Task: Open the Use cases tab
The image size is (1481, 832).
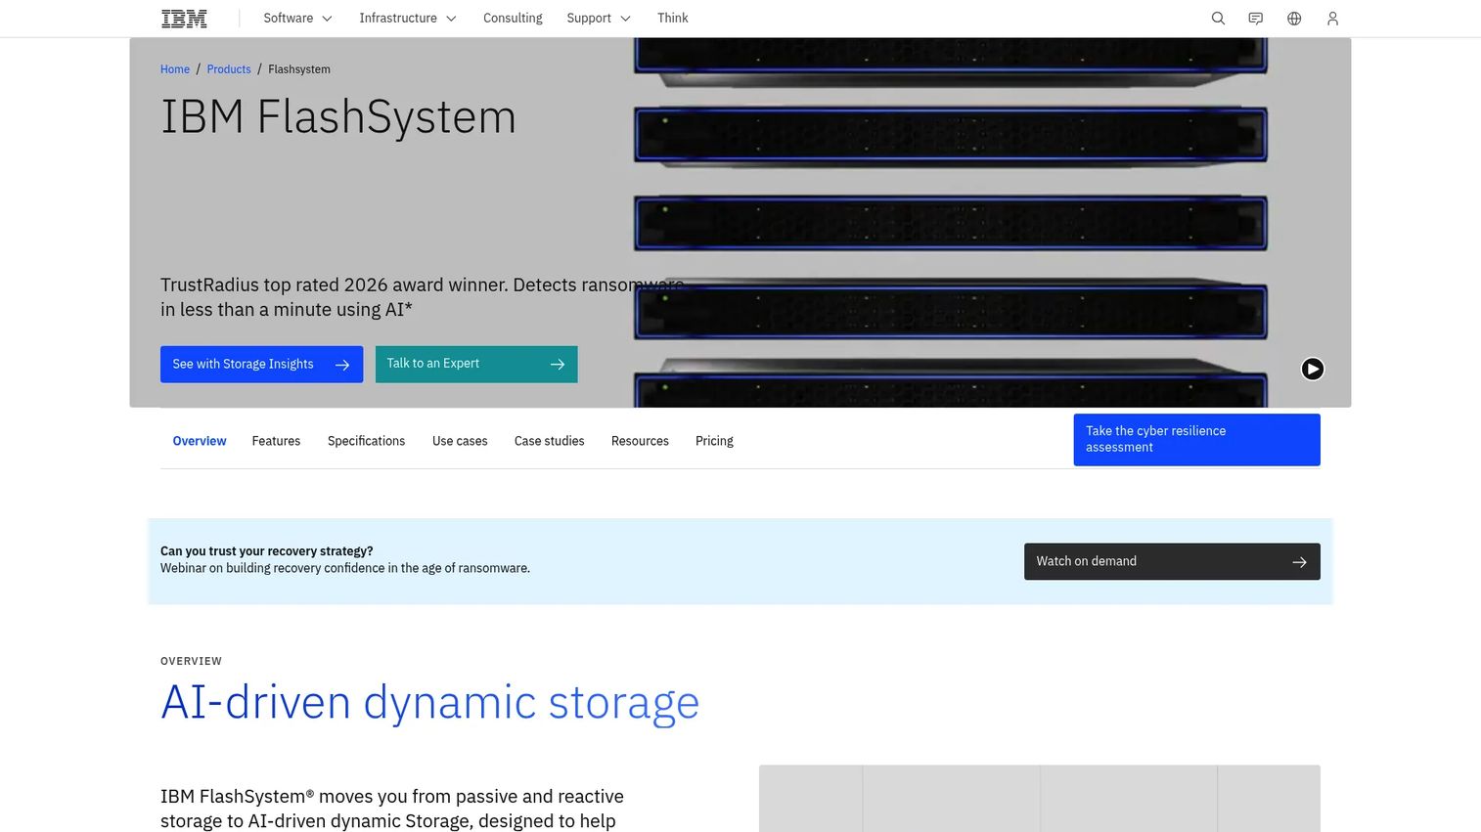Action: [460, 441]
